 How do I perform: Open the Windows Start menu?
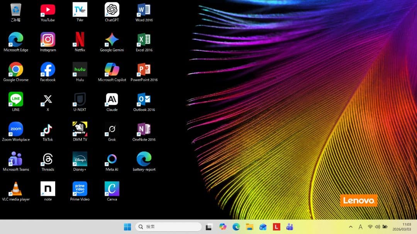coord(127,227)
